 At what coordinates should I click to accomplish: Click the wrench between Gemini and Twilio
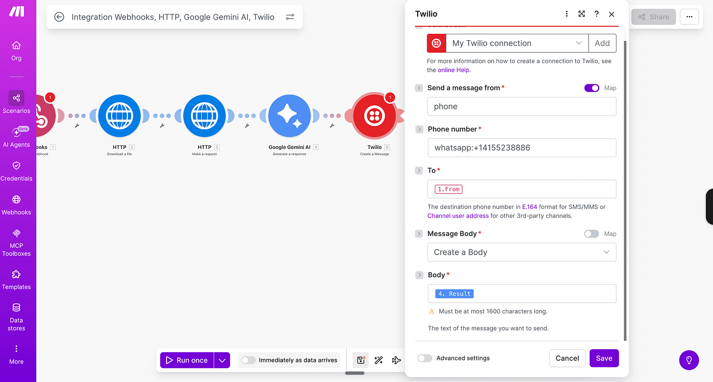tap(332, 126)
